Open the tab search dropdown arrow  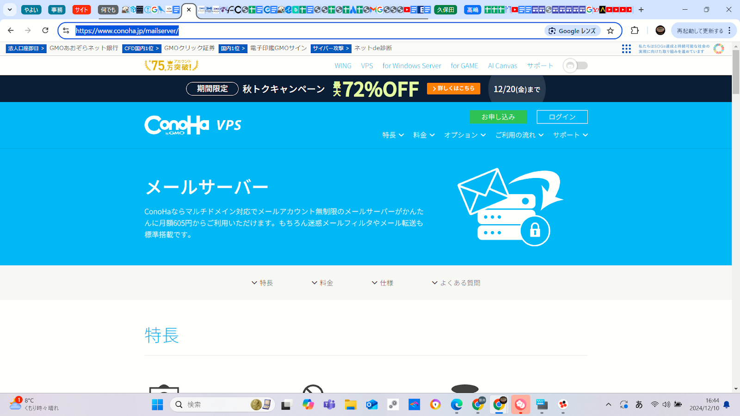(x=10, y=10)
